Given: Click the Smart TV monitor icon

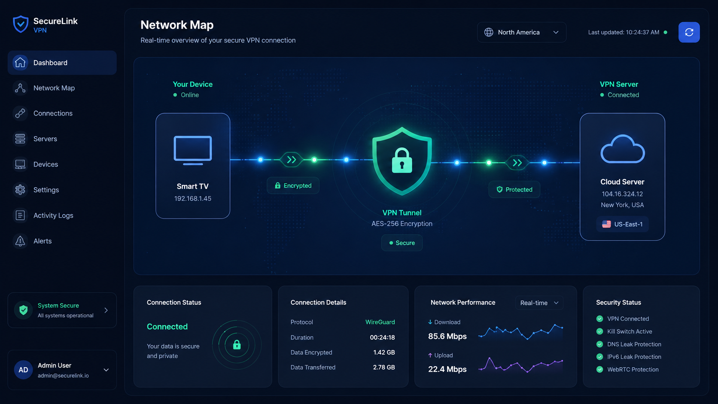Looking at the screenshot, I should click(193, 150).
